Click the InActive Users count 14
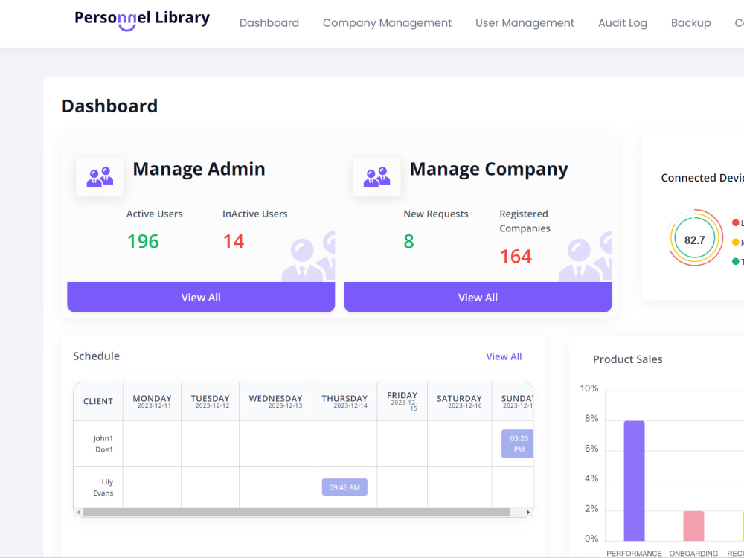The image size is (744, 558). point(234,241)
